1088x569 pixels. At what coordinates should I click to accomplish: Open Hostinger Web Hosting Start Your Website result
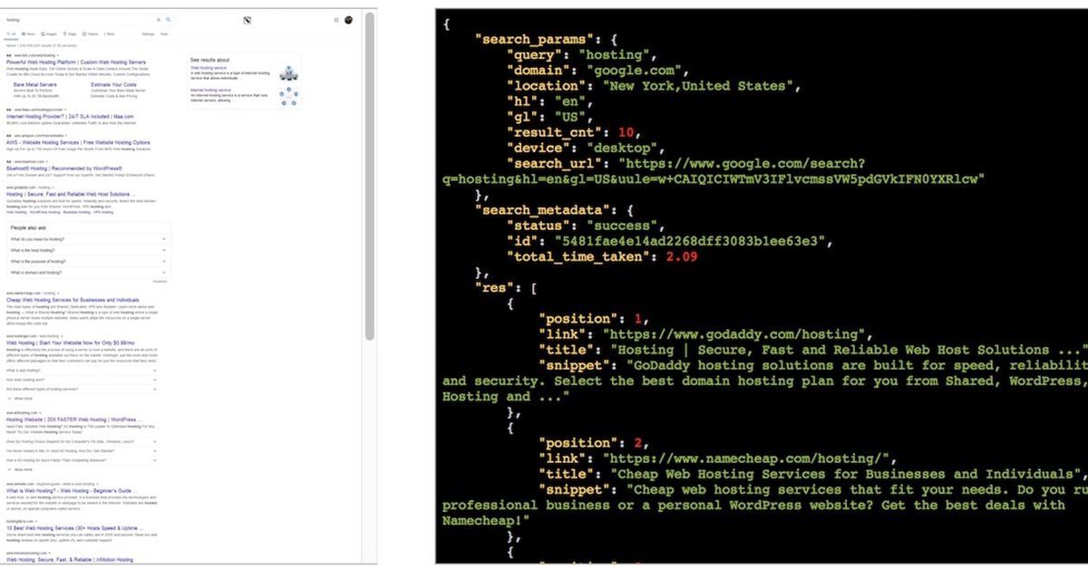tap(72, 342)
